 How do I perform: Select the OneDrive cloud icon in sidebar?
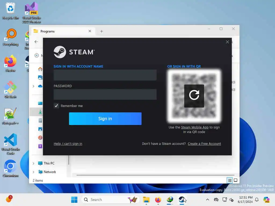(40, 86)
